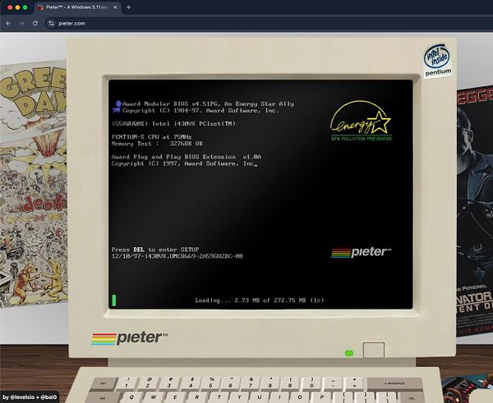493x403 pixels.
Task: Click the browser back arrow
Action: coord(8,23)
